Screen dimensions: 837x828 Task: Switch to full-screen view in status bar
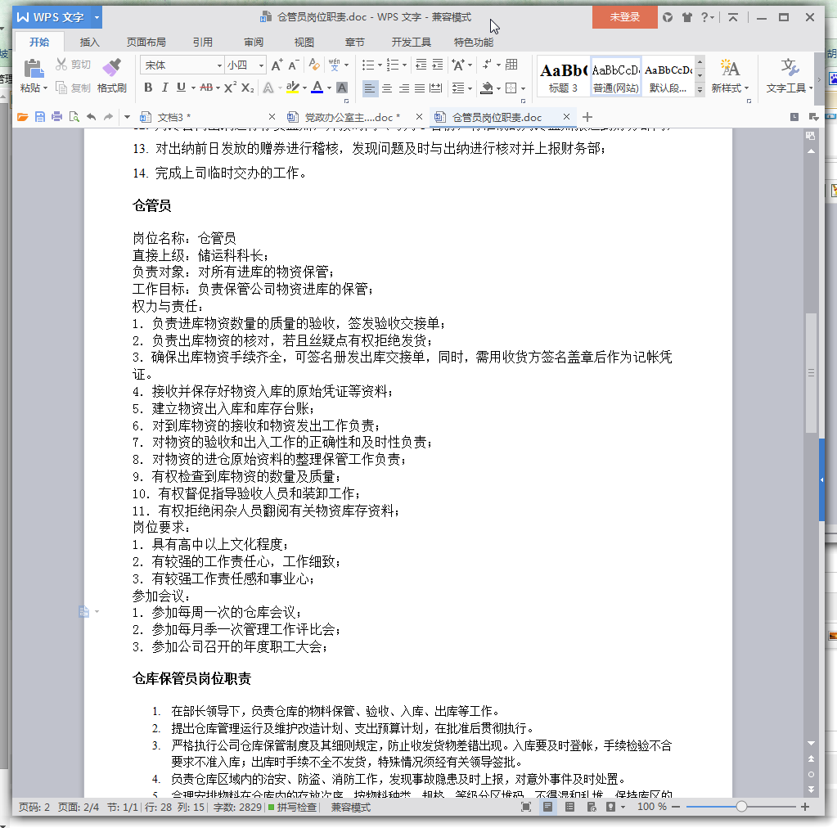526,807
